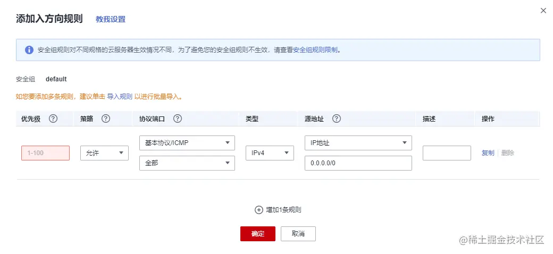Close the add inbound rule dialog
This screenshot has height=254, width=553.
543,11
